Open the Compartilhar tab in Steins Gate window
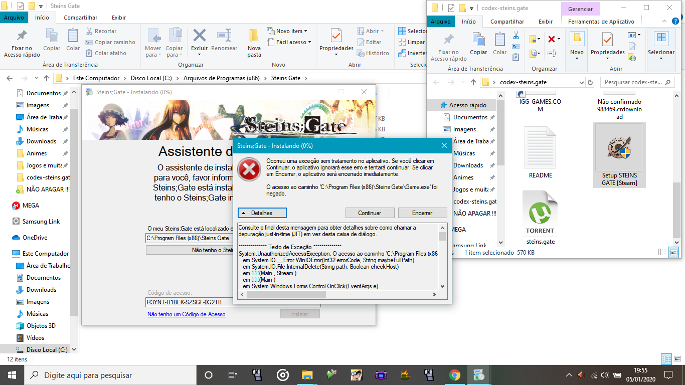685x385 pixels. tap(80, 17)
